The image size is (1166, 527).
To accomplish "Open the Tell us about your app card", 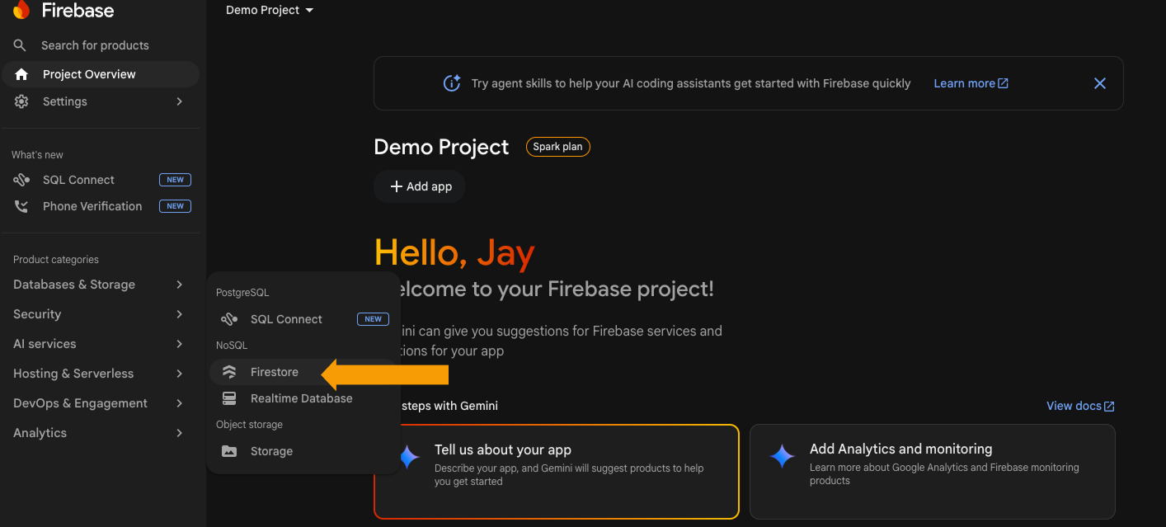I will [x=556, y=472].
